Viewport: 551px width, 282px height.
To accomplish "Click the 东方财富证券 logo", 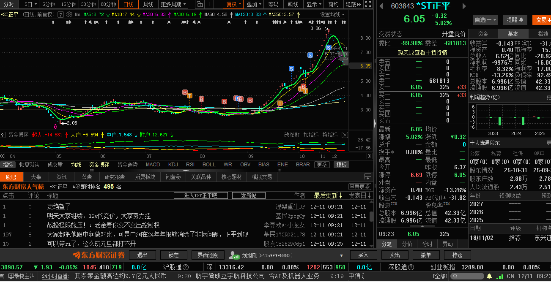I will 99,255.
